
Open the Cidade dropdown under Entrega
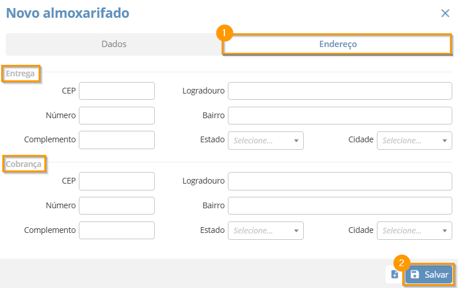[414, 141]
